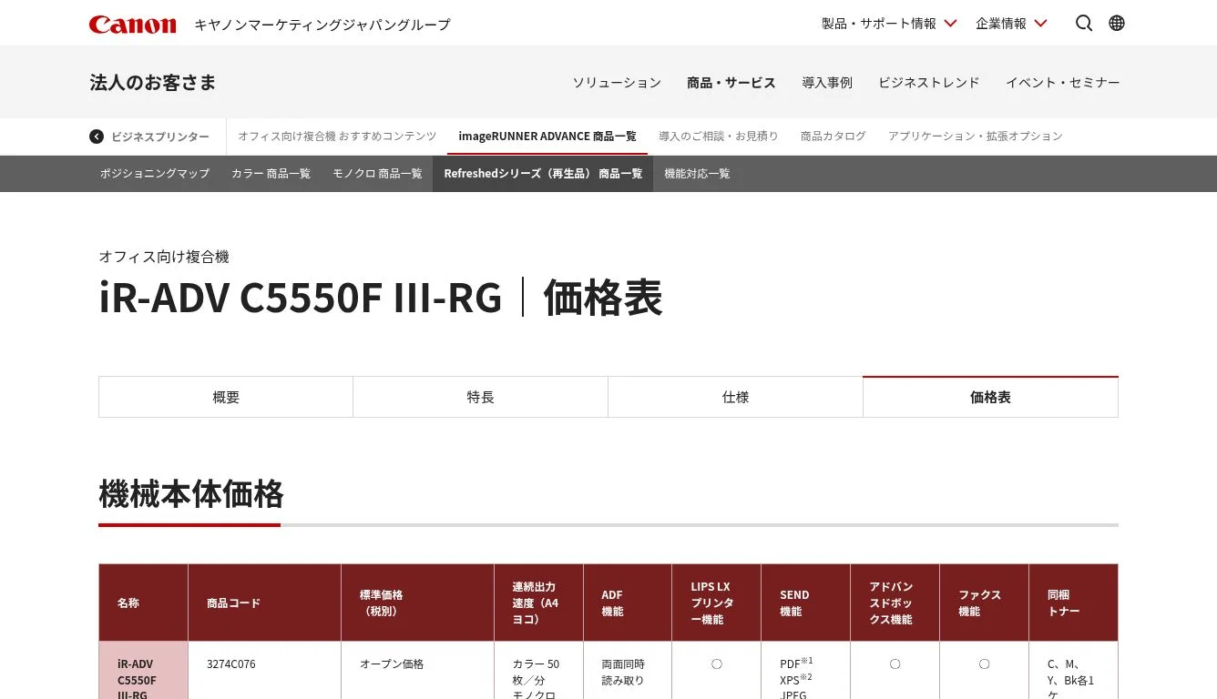
Task: Click the LIPS LX プリンター機能 header
Action: coord(718,603)
